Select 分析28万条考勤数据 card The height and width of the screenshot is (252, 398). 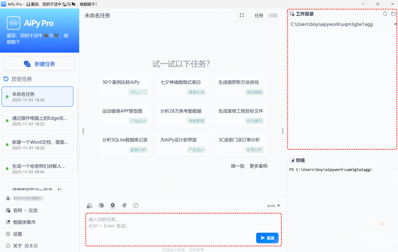(x=183, y=115)
